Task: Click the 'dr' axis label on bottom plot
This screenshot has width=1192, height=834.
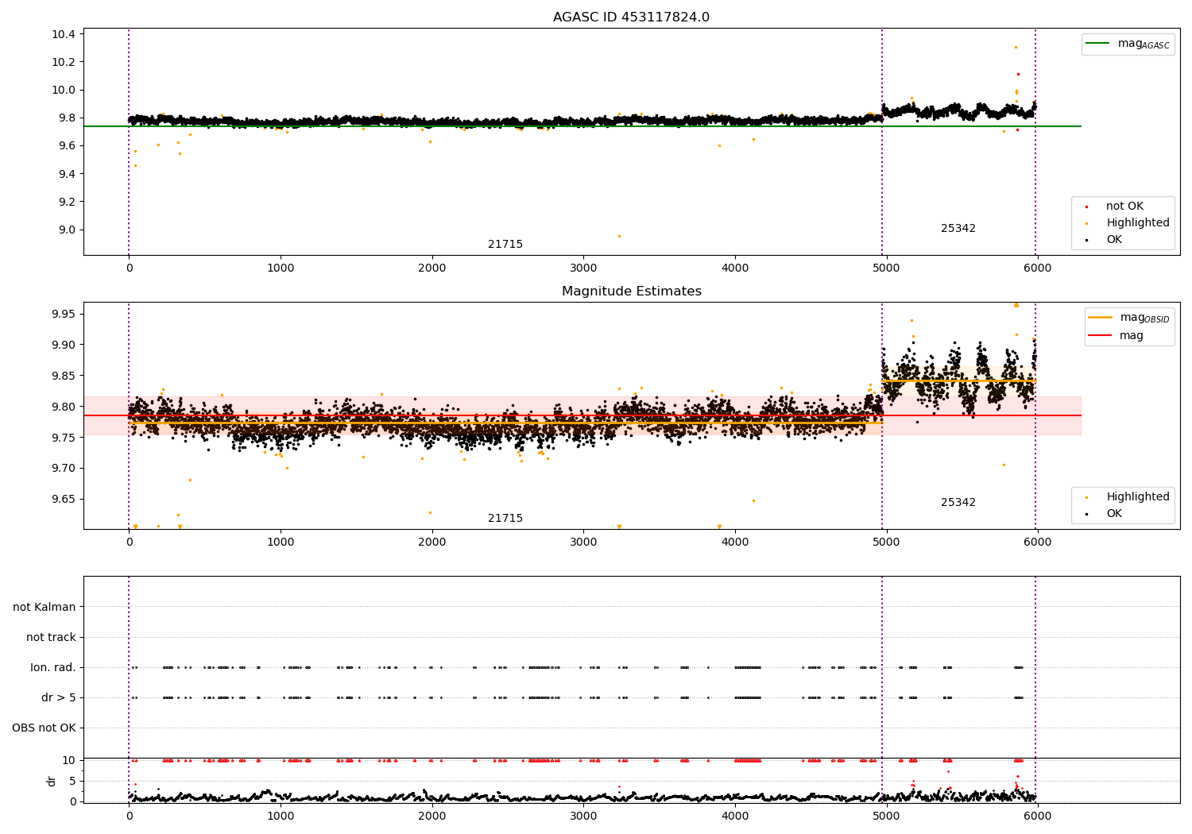Action: click(x=52, y=781)
